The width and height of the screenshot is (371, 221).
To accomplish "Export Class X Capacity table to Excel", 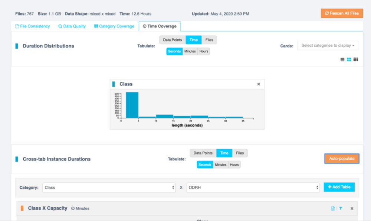I will (333, 208).
